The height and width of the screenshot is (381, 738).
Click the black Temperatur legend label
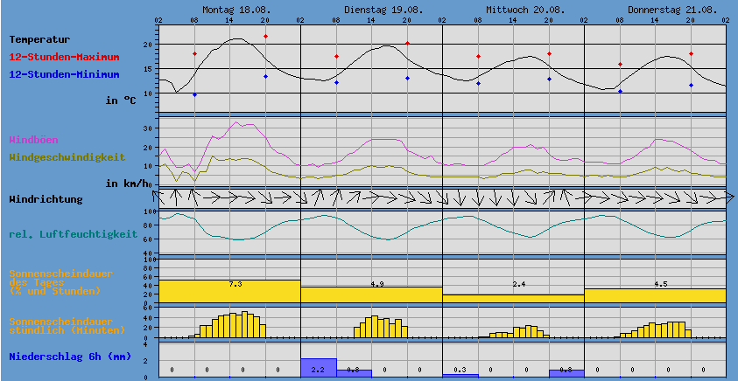tap(39, 39)
